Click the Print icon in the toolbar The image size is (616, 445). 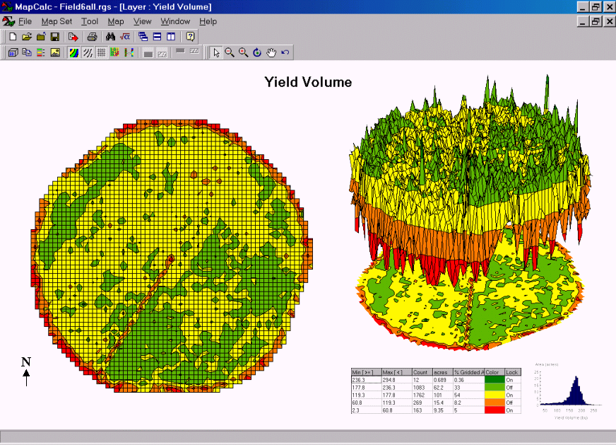coord(92,36)
